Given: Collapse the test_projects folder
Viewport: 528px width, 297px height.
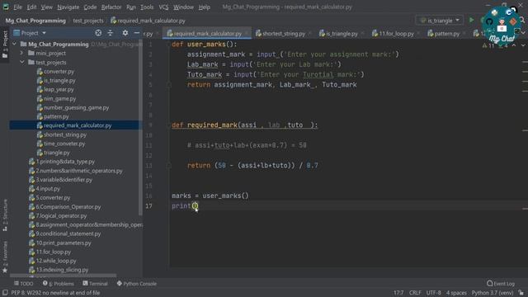Looking at the screenshot, I should tap(22, 63).
